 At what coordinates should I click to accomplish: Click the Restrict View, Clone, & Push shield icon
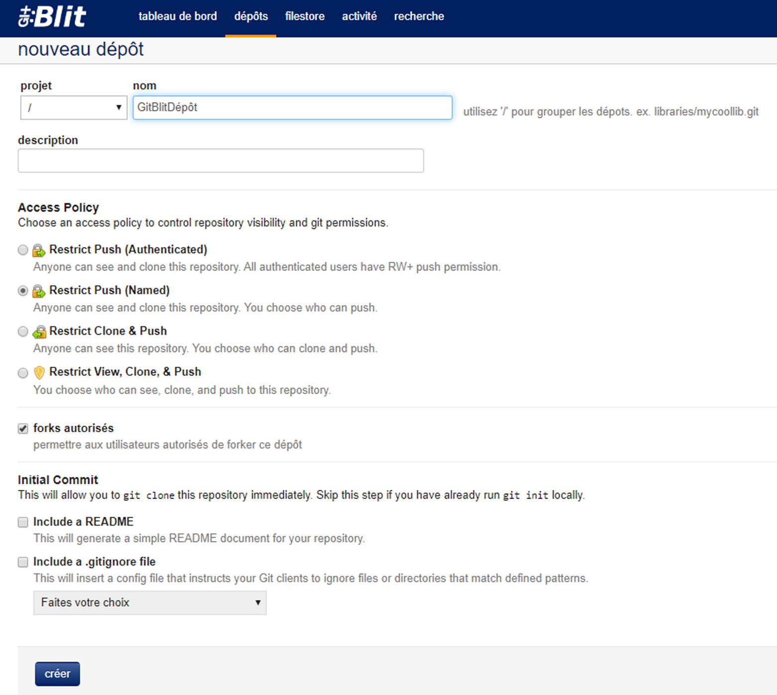pyautogui.click(x=39, y=372)
